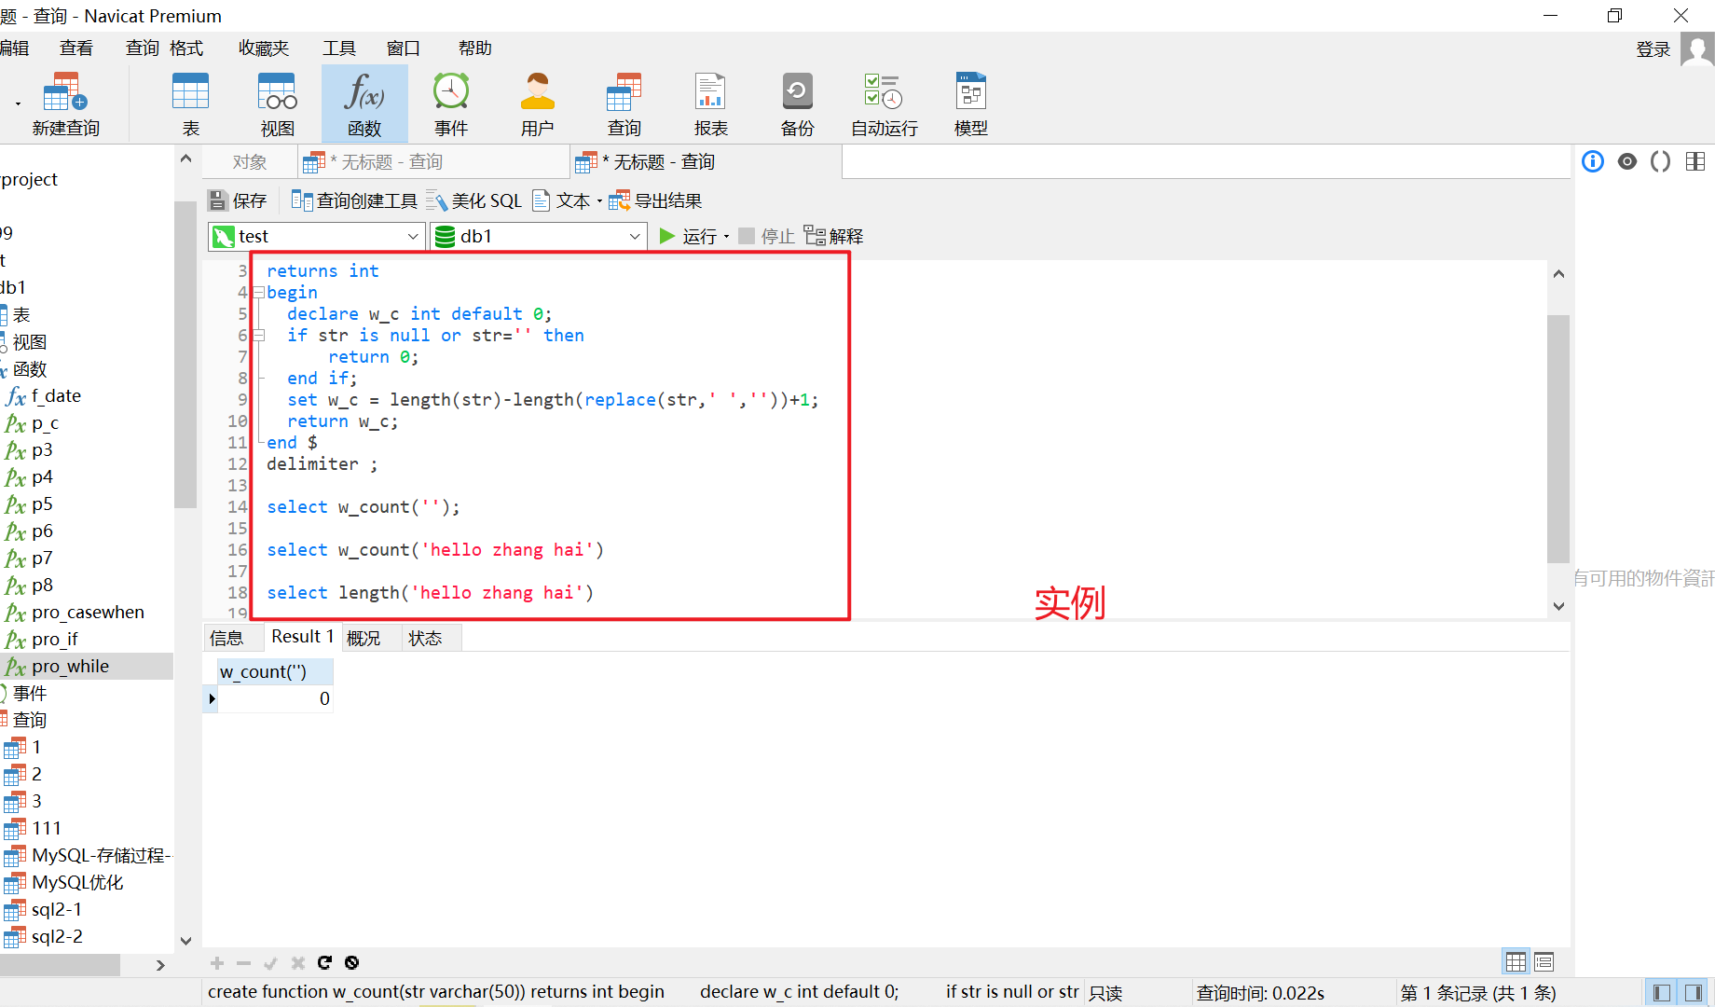Click the refresh result icon
The height and width of the screenshot is (1007, 1715).
(324, 962)
